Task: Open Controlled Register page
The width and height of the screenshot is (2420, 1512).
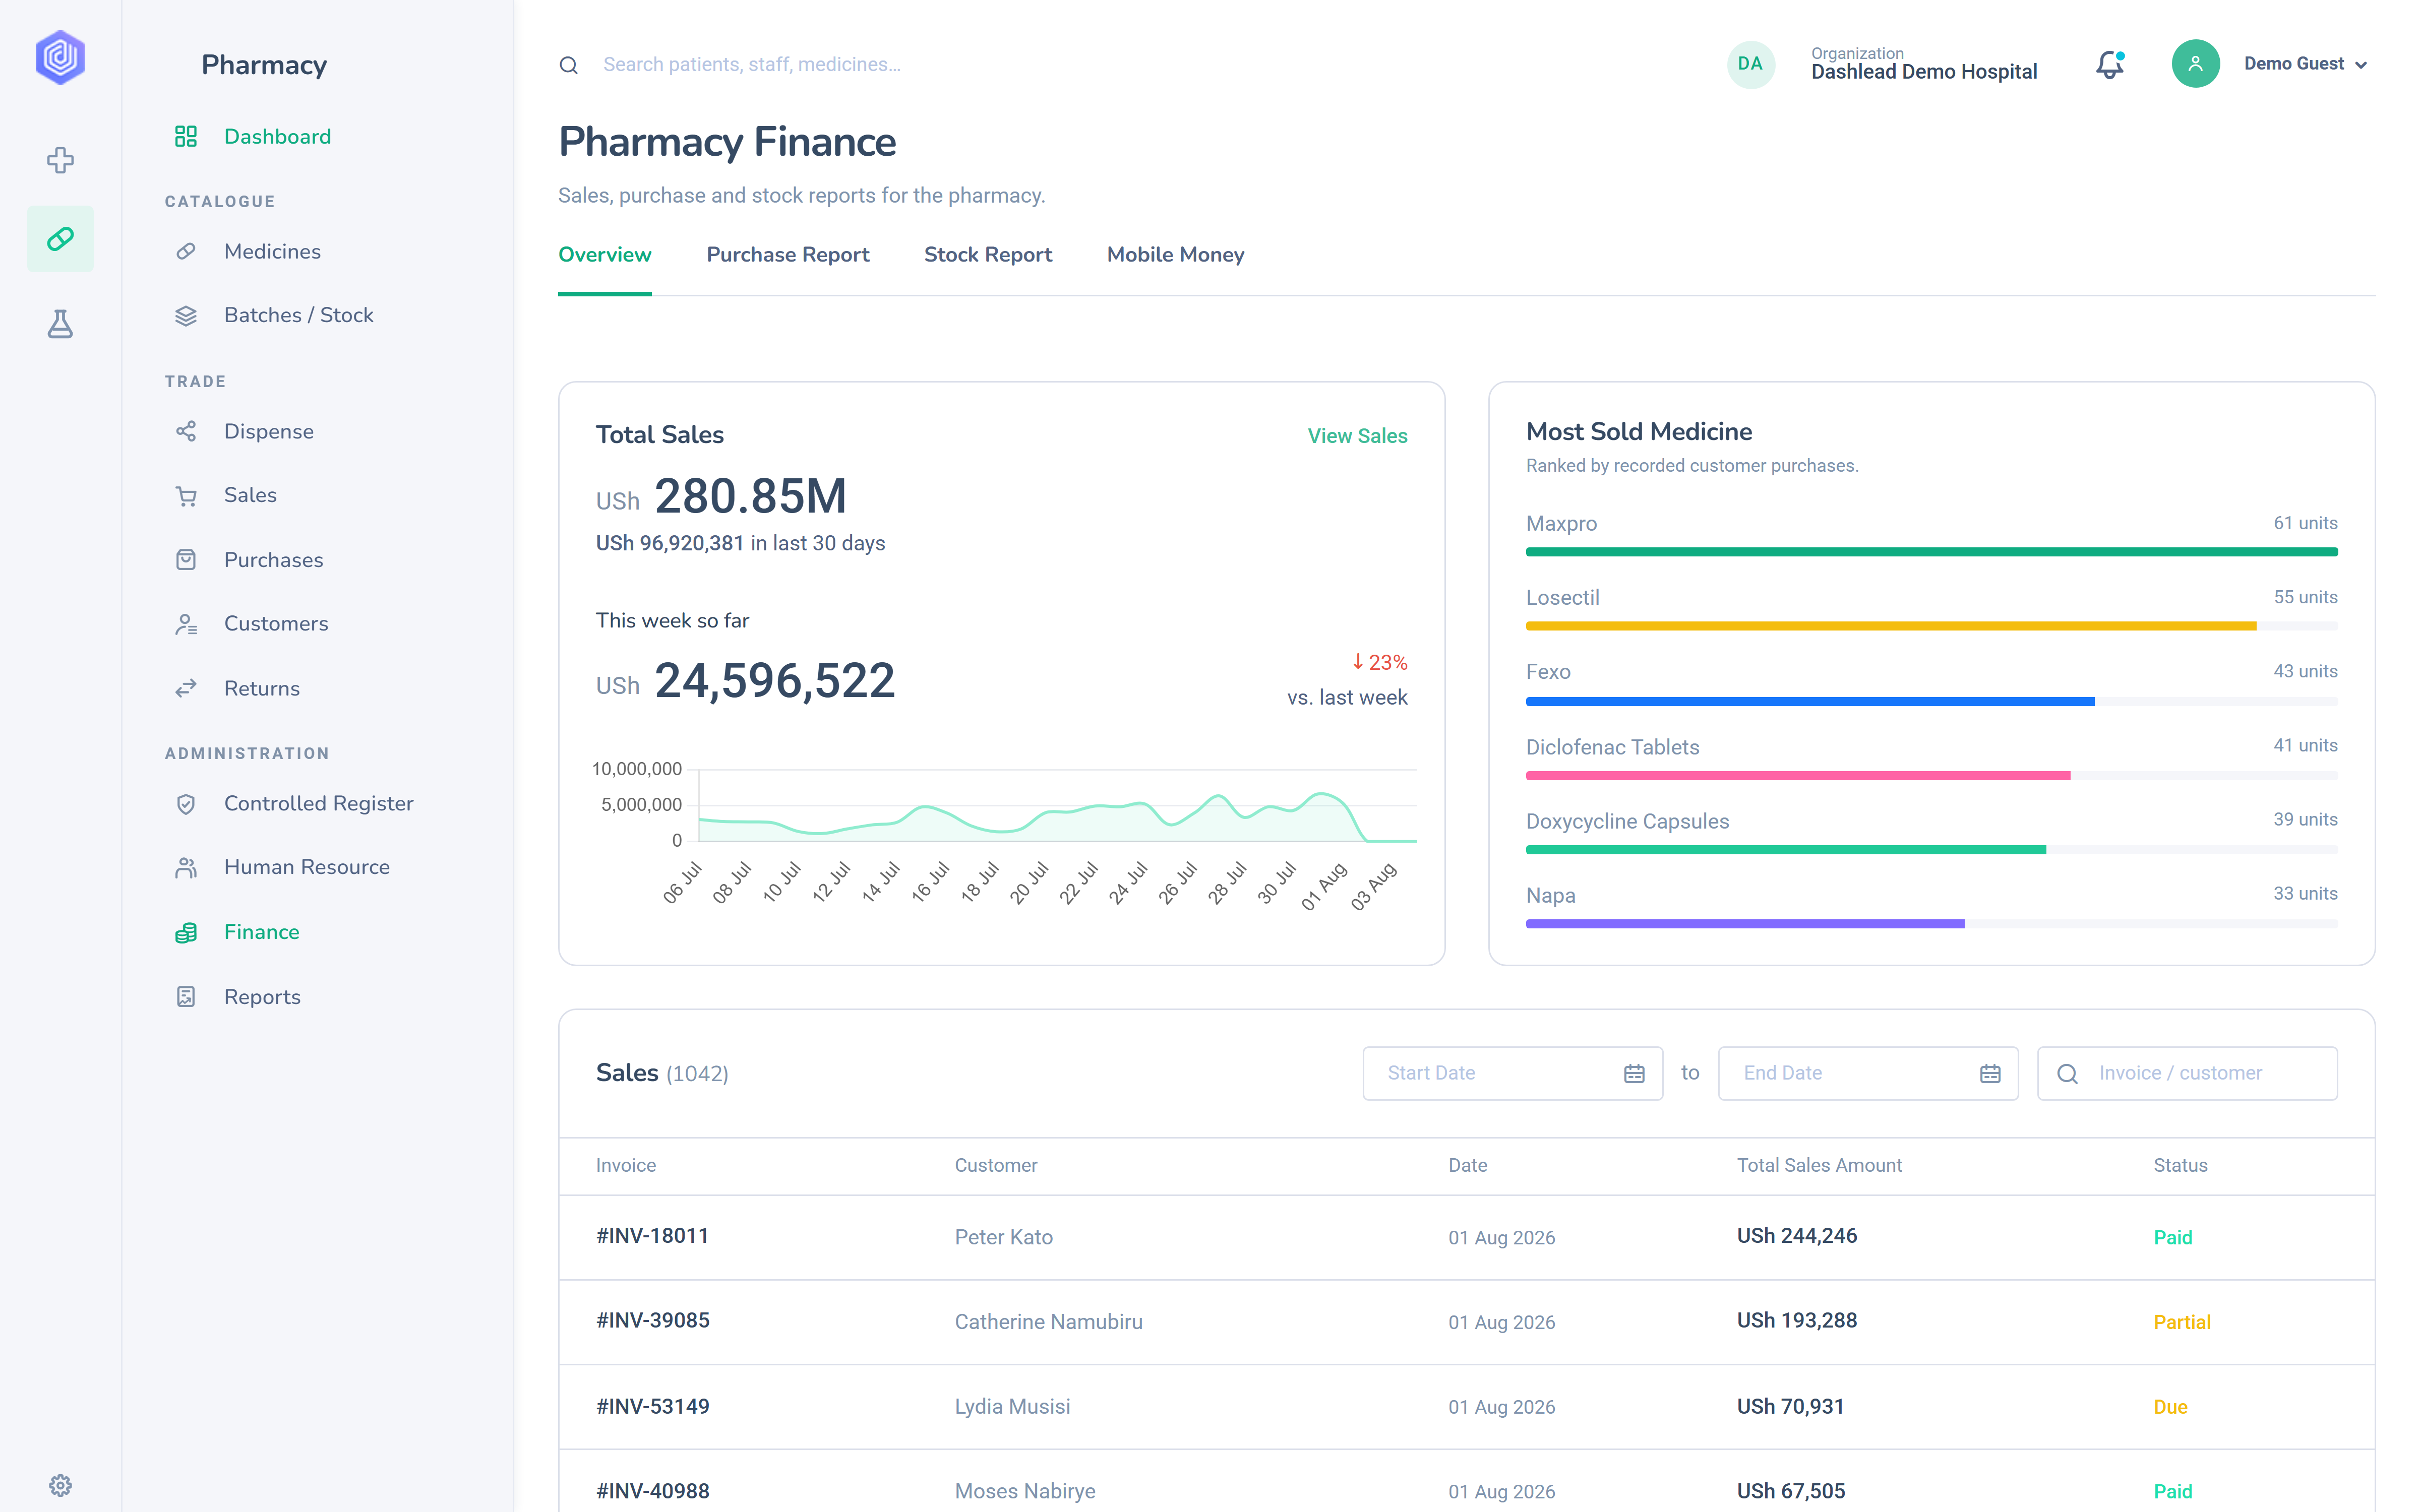Action: tap(319, 804)
